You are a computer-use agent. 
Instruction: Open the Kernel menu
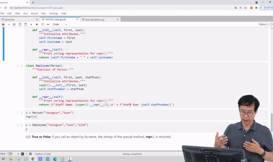coord(34,14)
